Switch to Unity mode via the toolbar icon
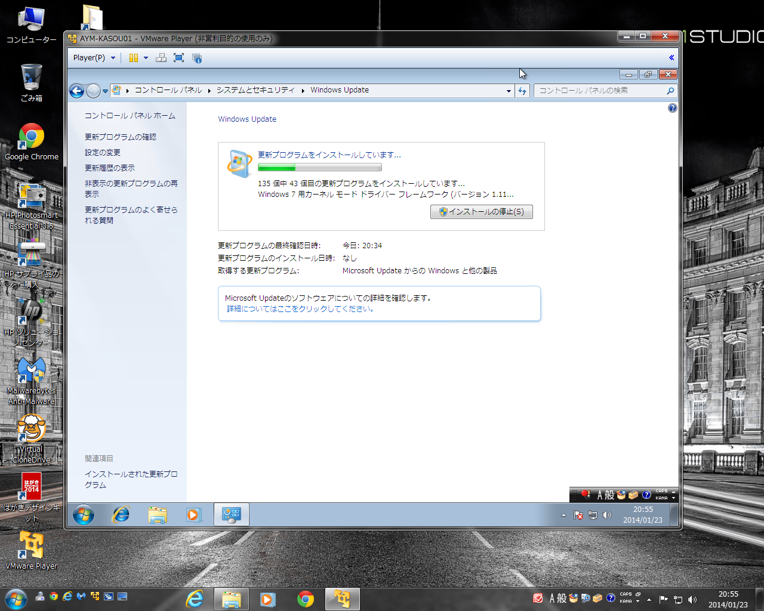Screen dimensions: 764x611 tap(197, 58)
